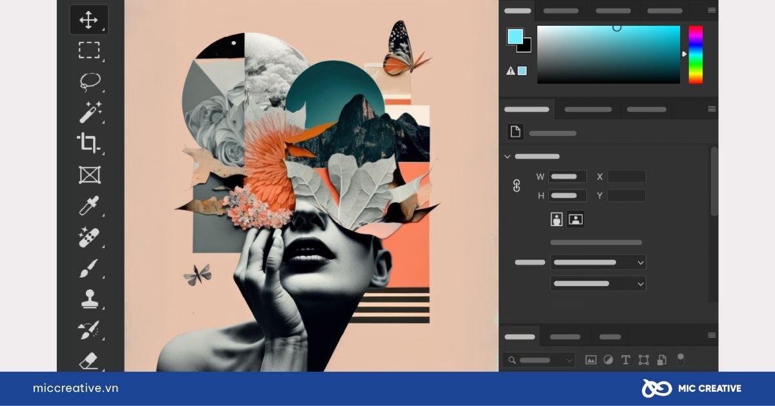Filter layers by adjustment half-circle icon
Viewport: 775px width, 406px height.
point(608,360)
